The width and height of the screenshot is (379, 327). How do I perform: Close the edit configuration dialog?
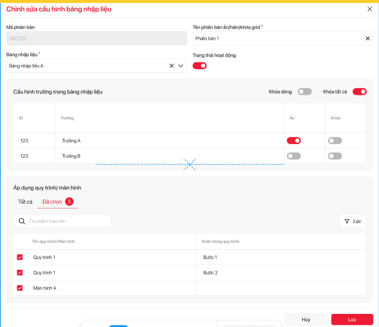click(x=369, y=9)
